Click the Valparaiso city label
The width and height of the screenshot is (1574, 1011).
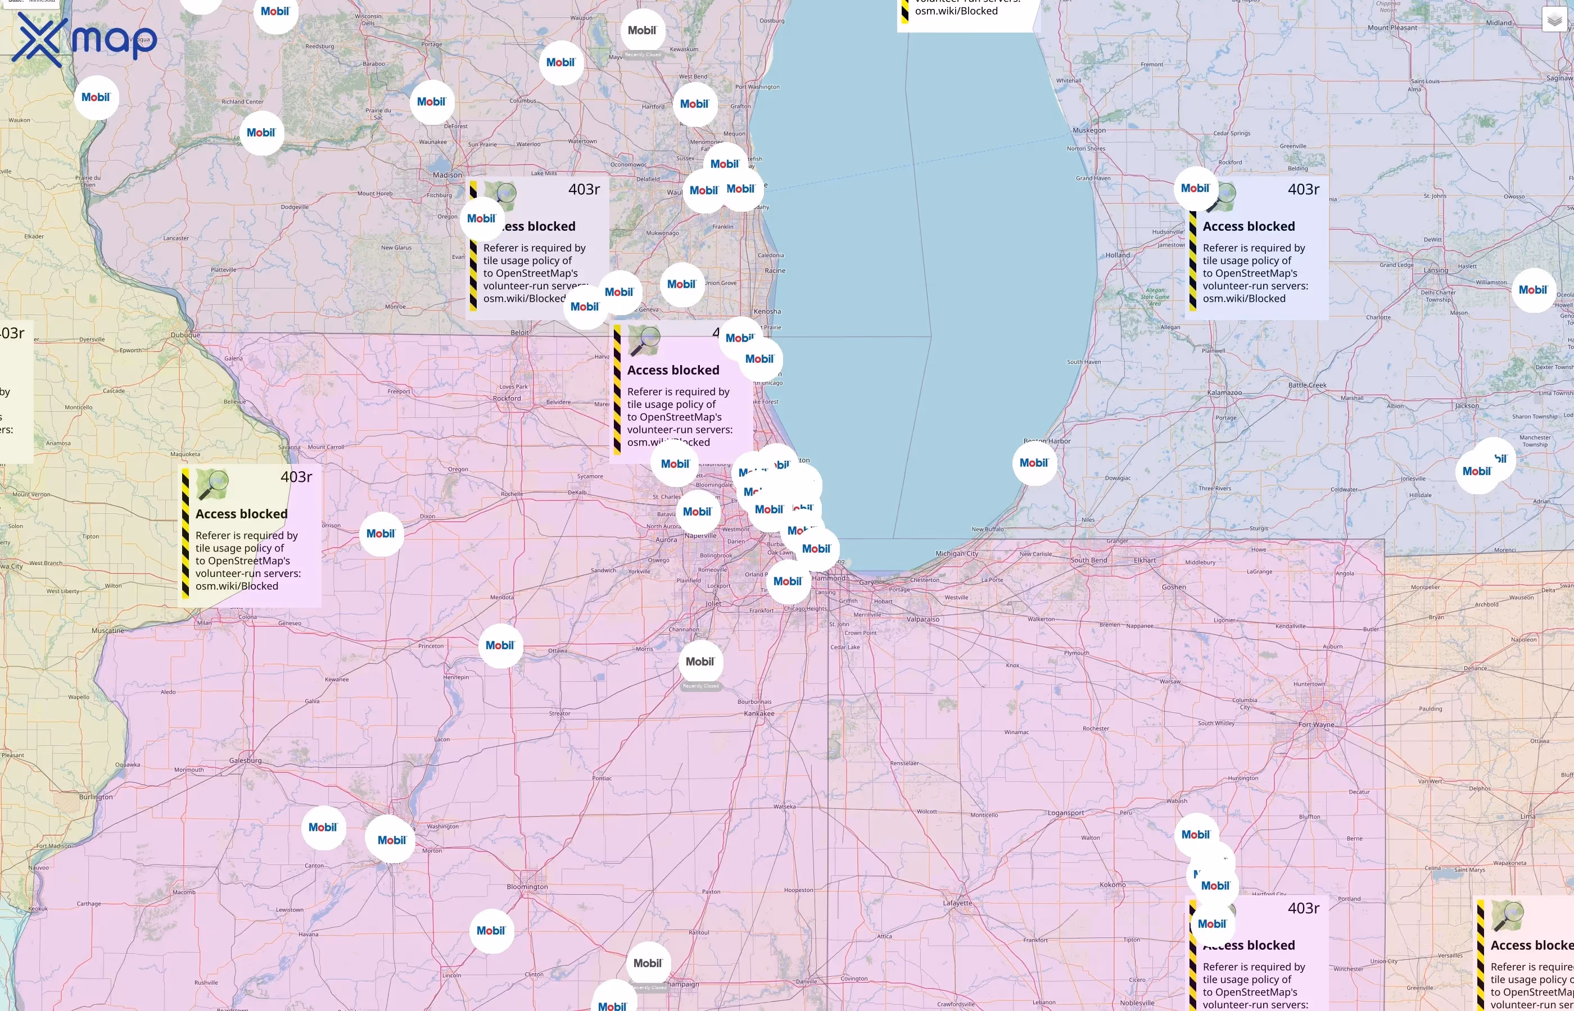(923, 619)
